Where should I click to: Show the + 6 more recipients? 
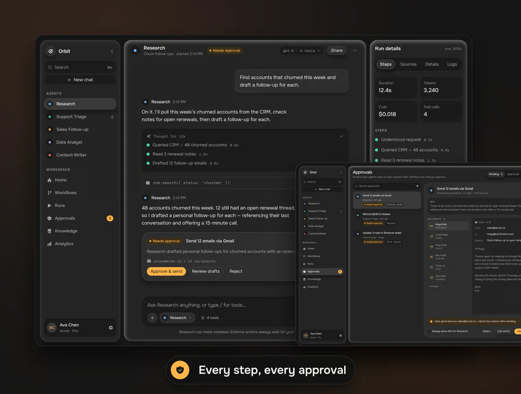tap(434, 286)
